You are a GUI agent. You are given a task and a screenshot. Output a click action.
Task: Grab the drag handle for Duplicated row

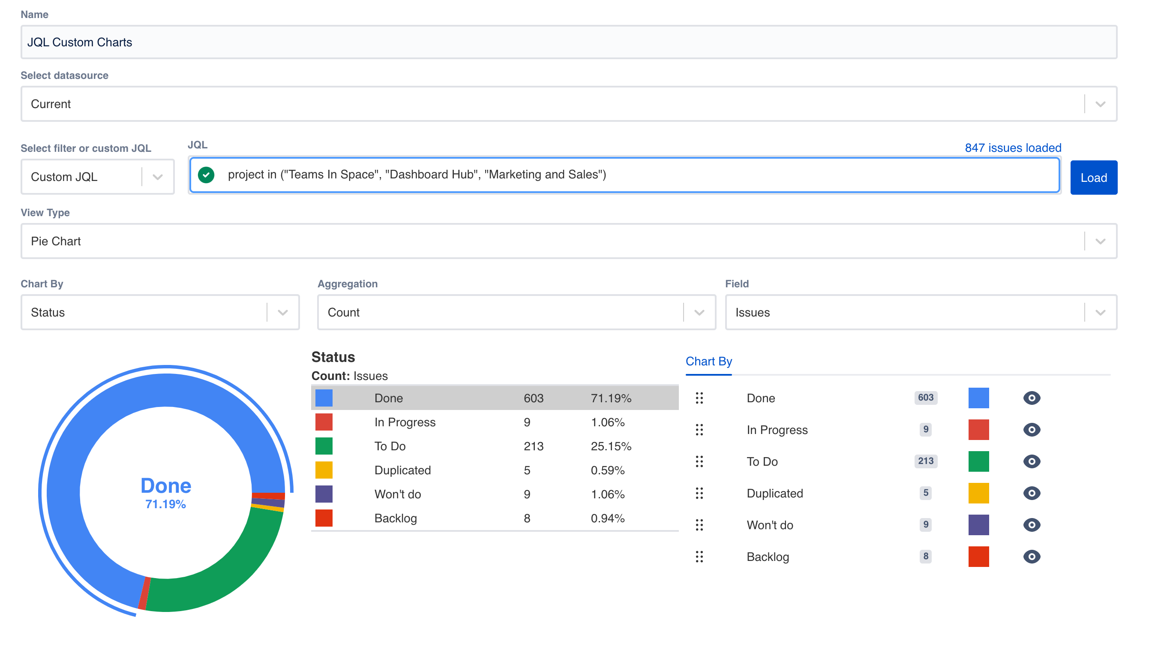pos(699,493)
